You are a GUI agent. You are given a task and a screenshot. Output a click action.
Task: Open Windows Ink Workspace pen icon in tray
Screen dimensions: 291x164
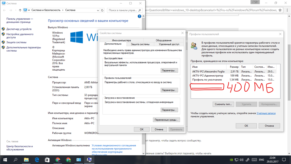(248, 160)
